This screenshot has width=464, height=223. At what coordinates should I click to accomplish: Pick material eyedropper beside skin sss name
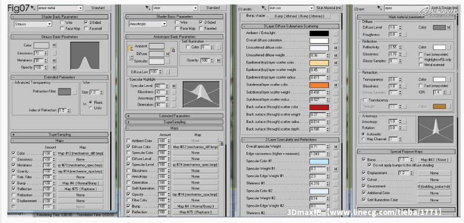pyautogui.click(x=264, y=8)
